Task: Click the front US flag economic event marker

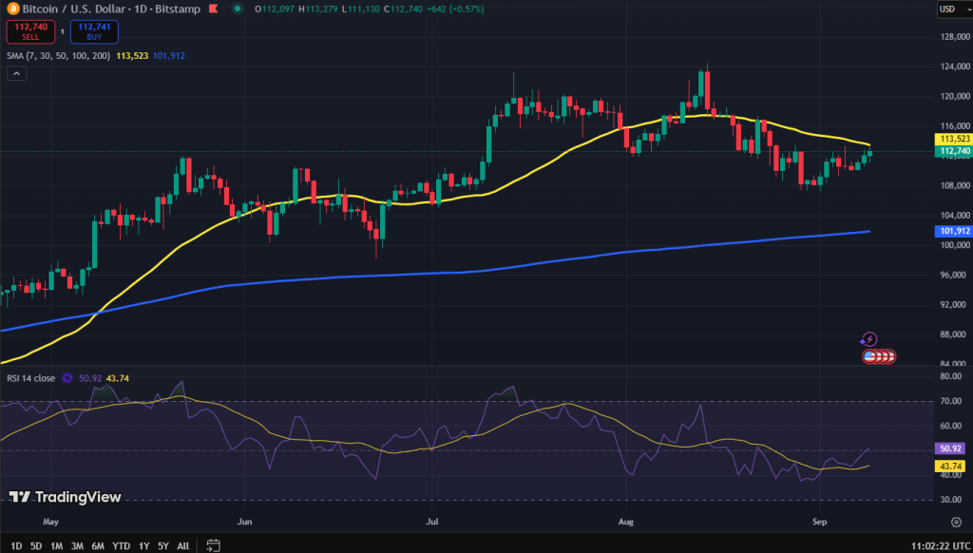Action: coord(869,356)
